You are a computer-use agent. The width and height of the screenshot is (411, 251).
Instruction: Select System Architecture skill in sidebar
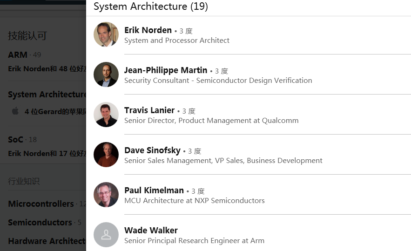point(47,95)
